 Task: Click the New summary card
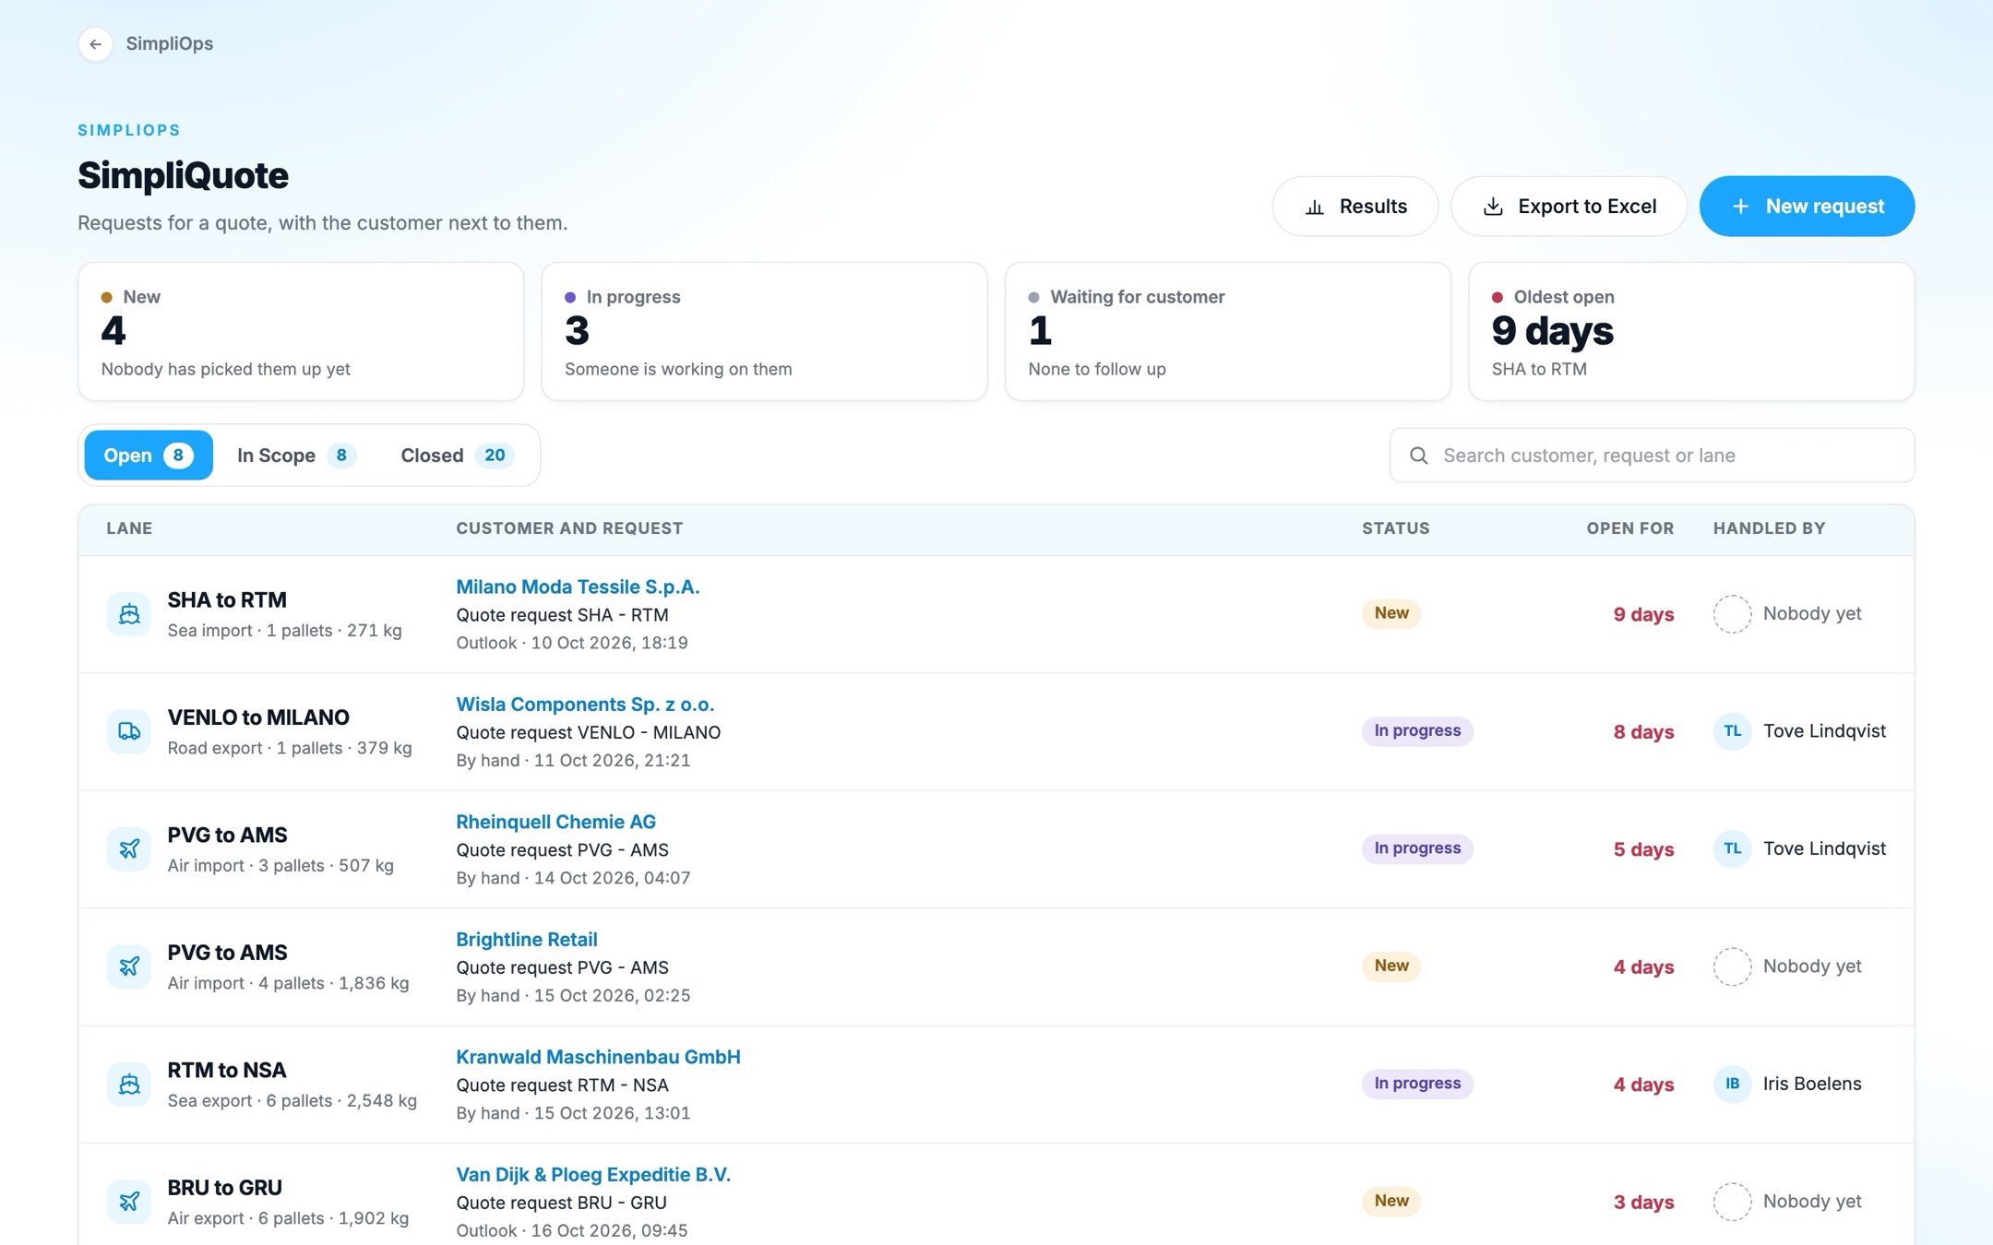click(301, 331)
